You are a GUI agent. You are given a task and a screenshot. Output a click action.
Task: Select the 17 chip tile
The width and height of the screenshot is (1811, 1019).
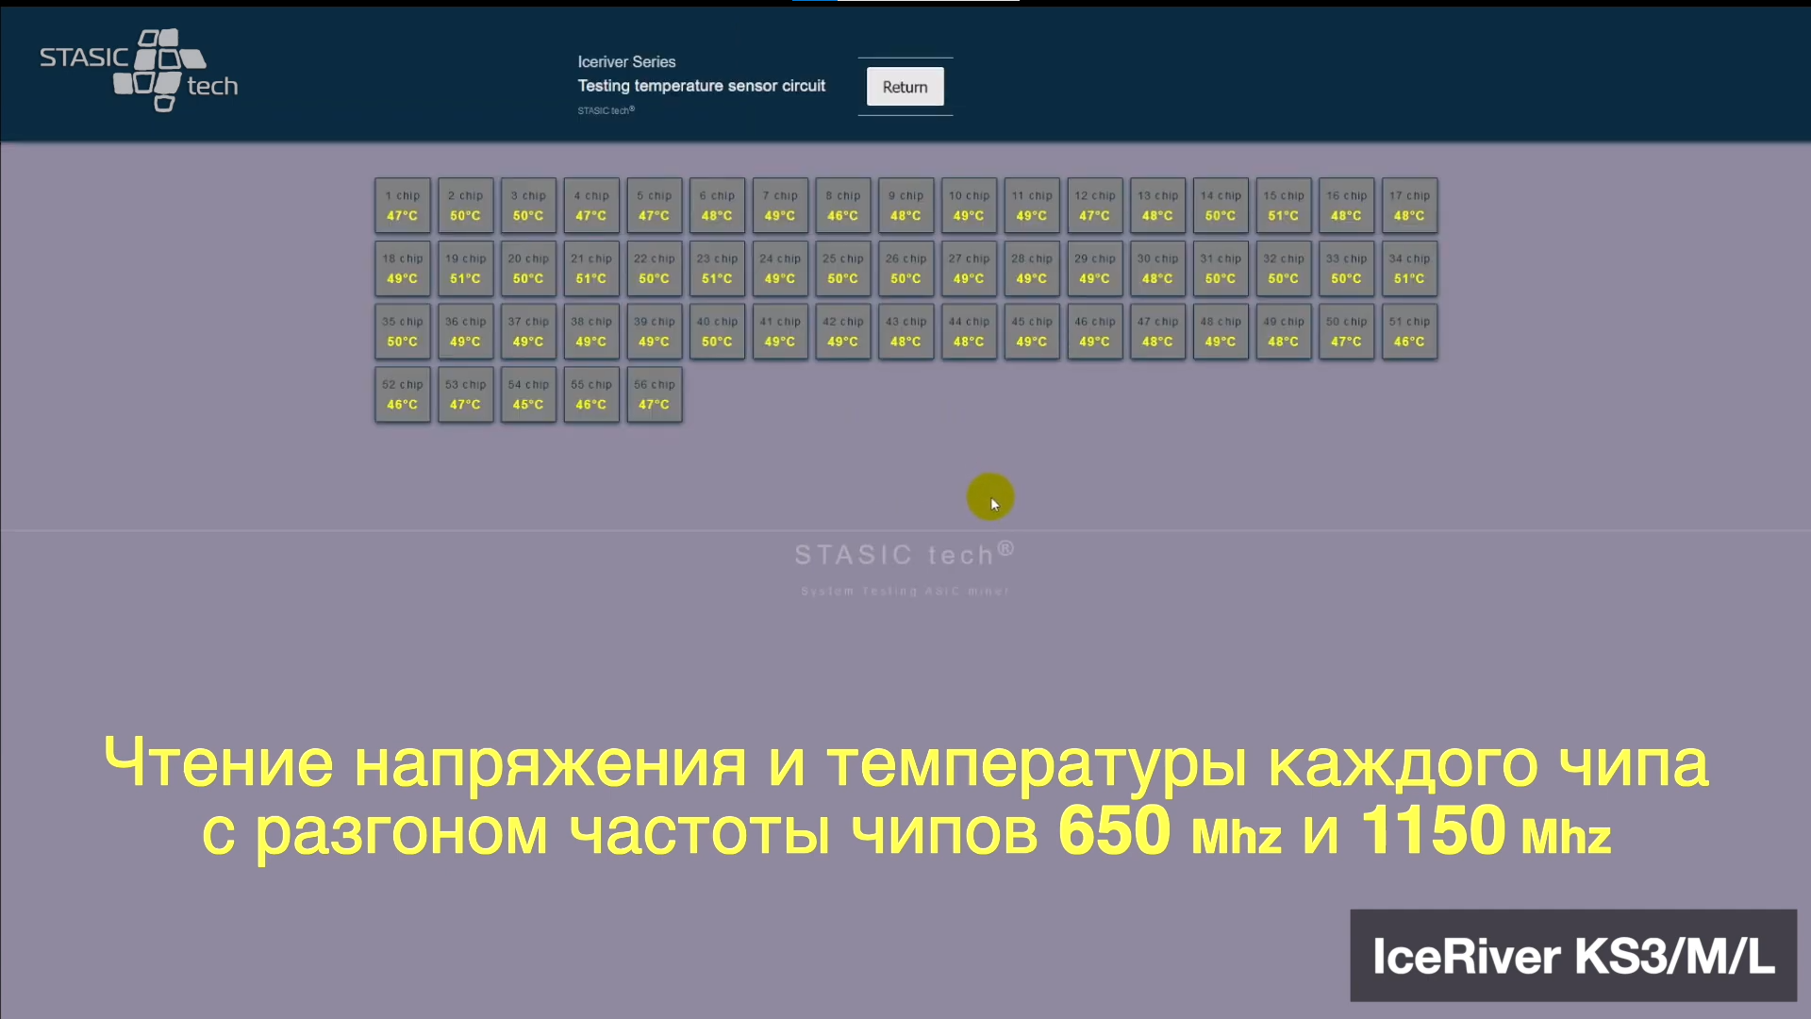pos(1409,206)
